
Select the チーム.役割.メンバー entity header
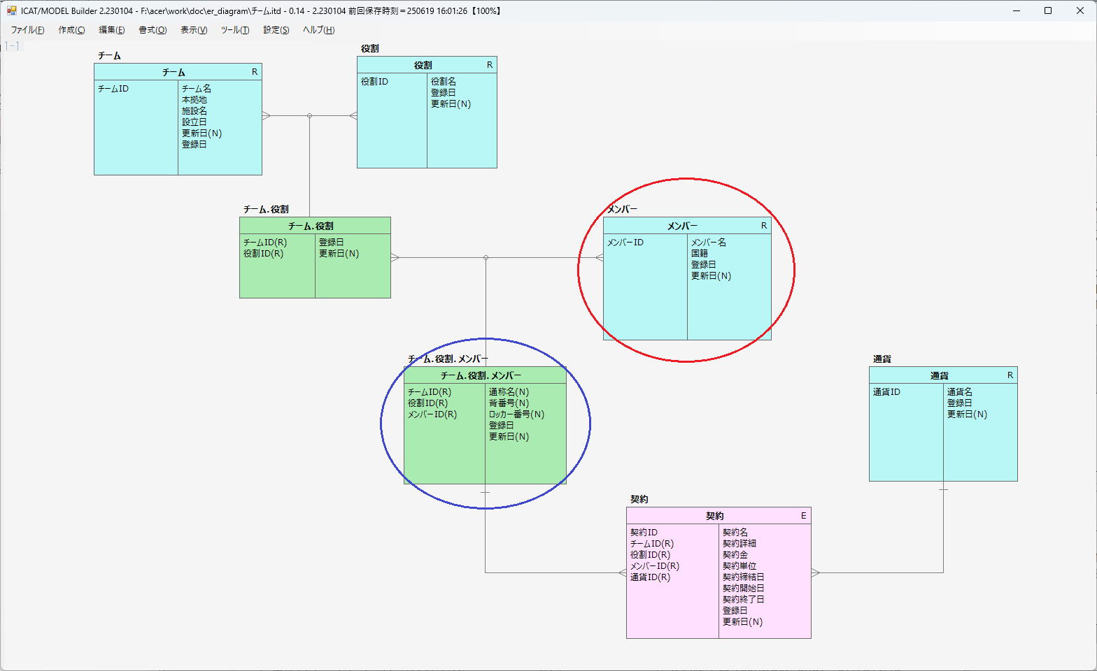(485, 375)
